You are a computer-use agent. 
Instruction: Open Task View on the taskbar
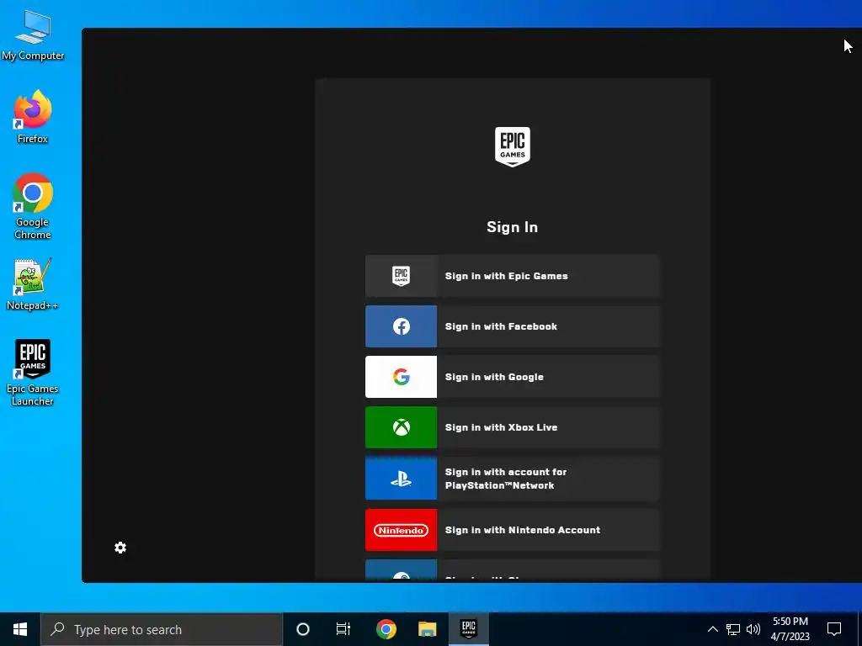[343, 629]
